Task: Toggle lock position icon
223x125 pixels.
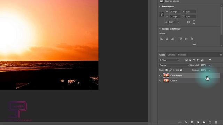Action: click(x=174, y=70)
